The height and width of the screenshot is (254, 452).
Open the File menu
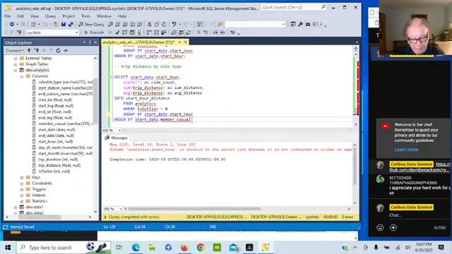click(x=8, y=16)
